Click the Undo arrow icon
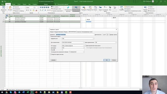 click(x=5, y=1)
